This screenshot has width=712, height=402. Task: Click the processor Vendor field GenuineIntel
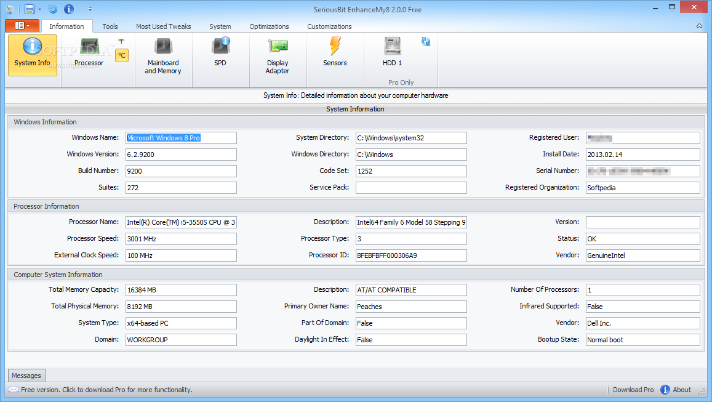[643, 255]
